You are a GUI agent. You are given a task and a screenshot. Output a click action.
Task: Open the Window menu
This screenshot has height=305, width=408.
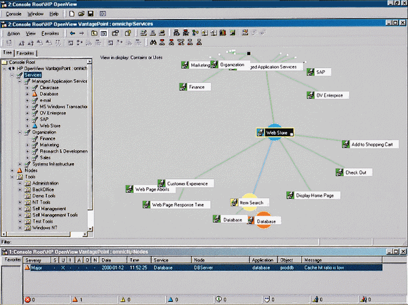35,14
